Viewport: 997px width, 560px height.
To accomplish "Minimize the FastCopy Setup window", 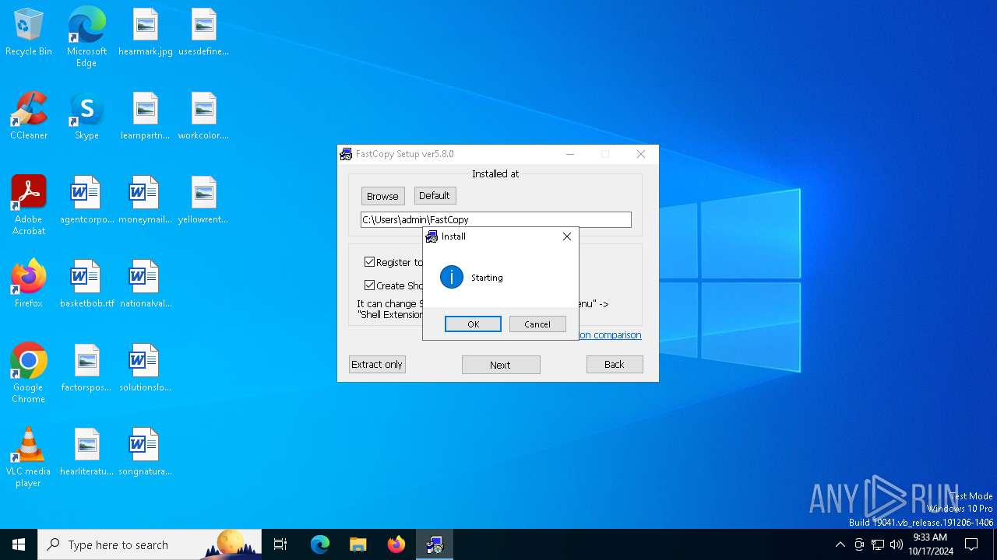I will [570, 154].
